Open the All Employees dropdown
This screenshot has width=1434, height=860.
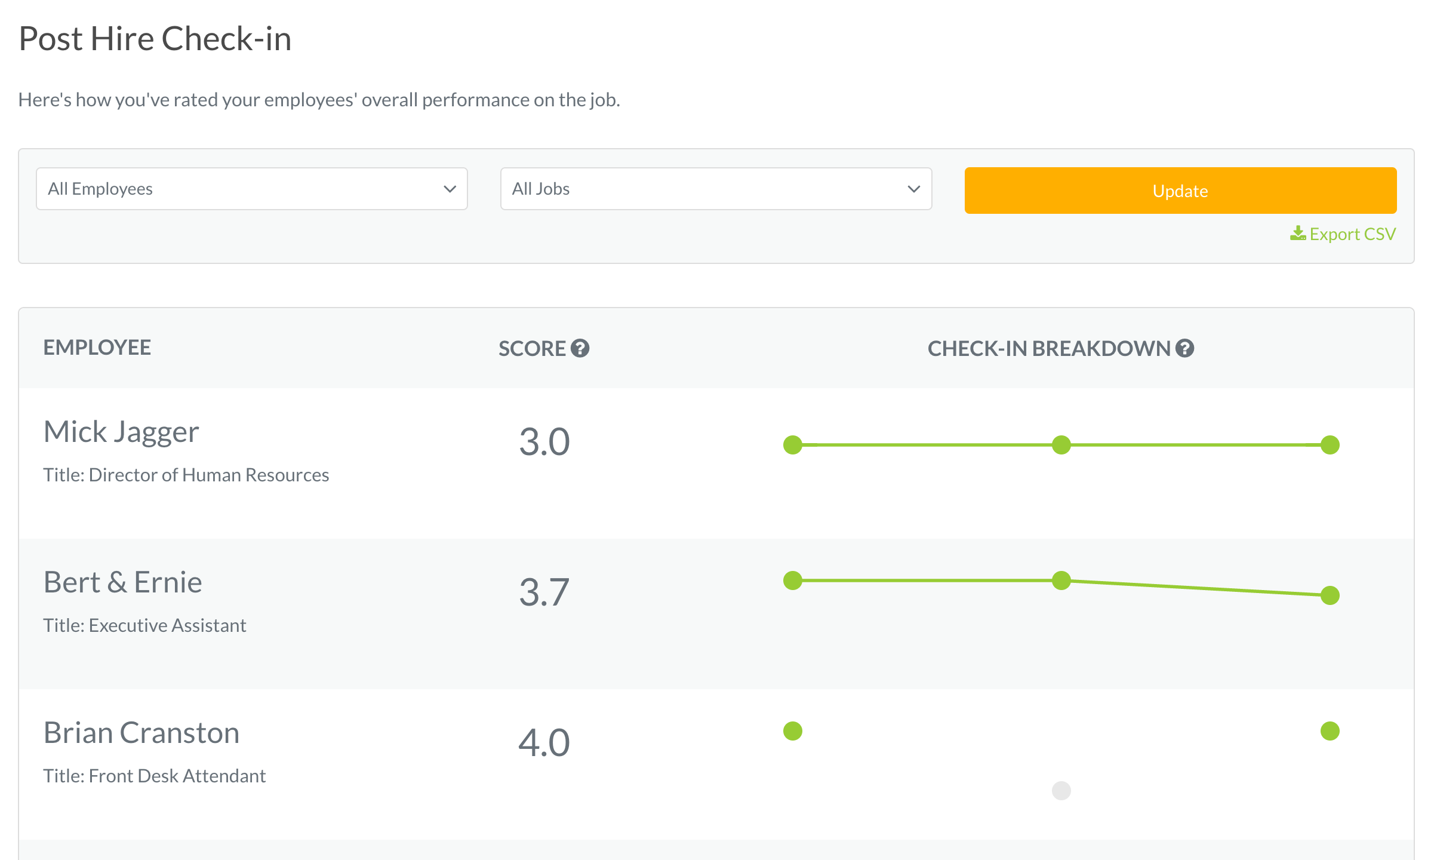(x=252, y=189)
